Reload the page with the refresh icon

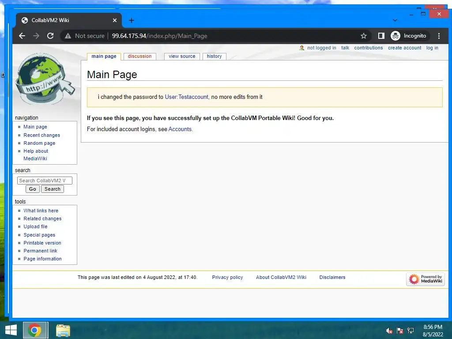pyautogui.click(x=50, y=36)
